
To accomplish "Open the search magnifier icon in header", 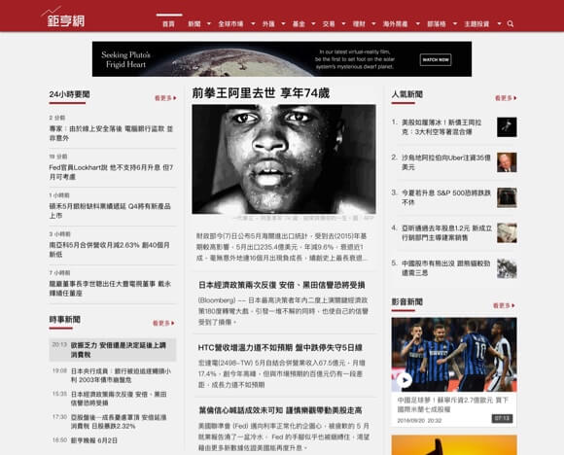I will 511,24.
